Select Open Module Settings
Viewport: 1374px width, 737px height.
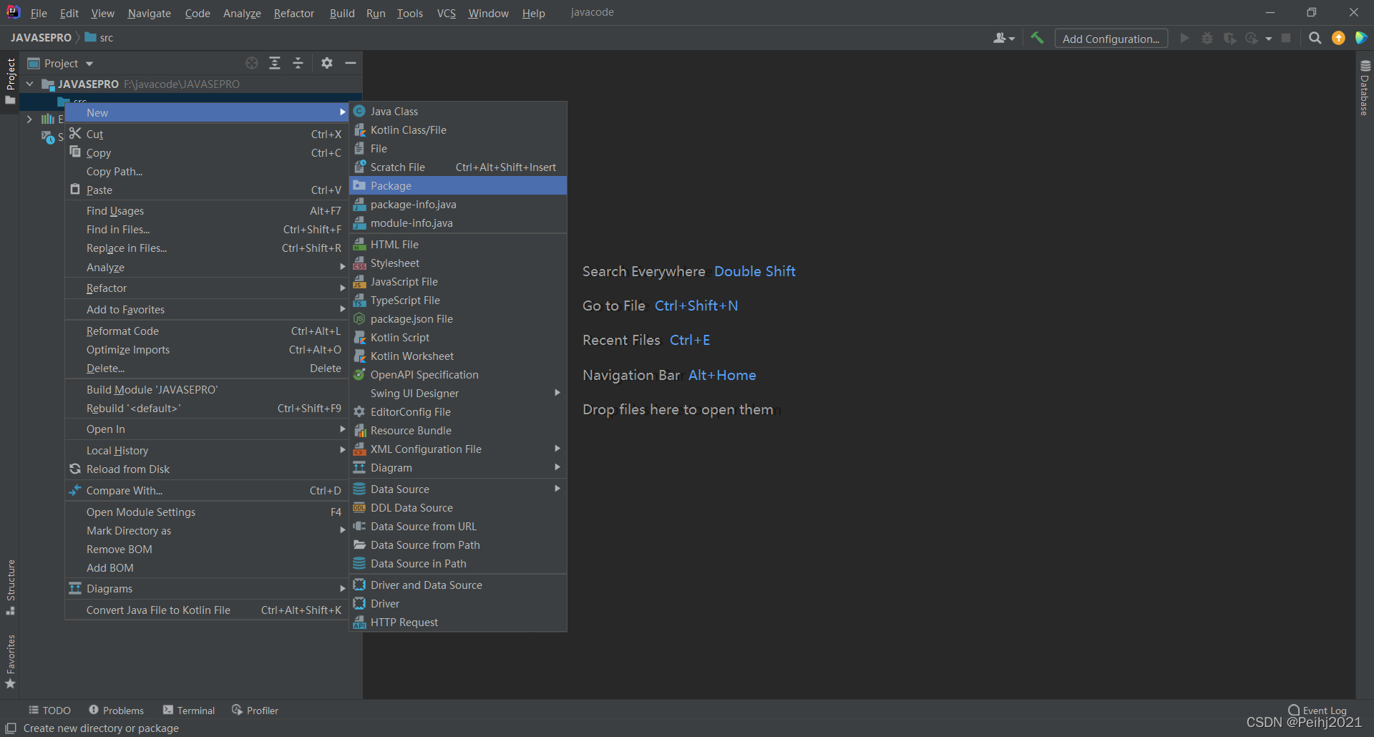pyautogui.click(x=206, y=512)
